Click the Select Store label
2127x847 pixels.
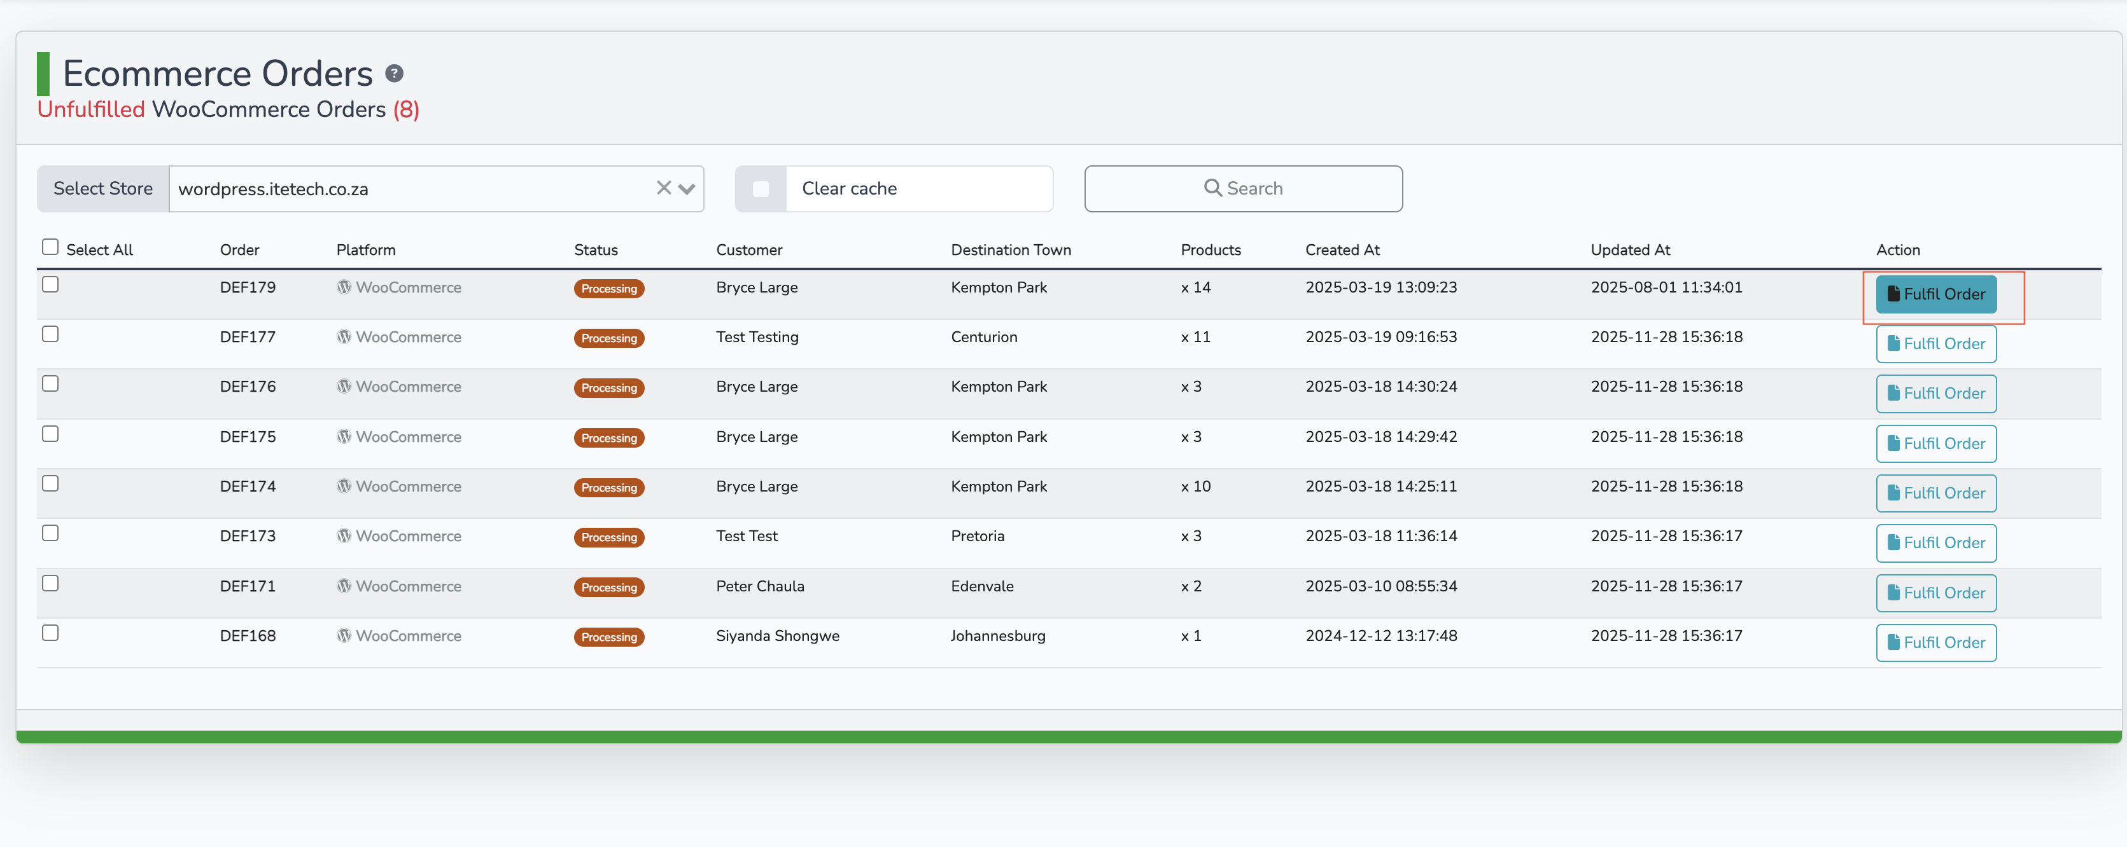click(x=103, y=189)
